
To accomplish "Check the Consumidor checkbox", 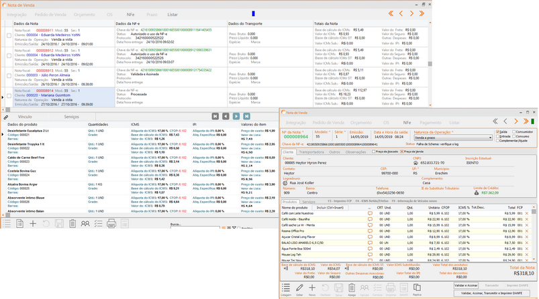I will [x=514, y=132].
